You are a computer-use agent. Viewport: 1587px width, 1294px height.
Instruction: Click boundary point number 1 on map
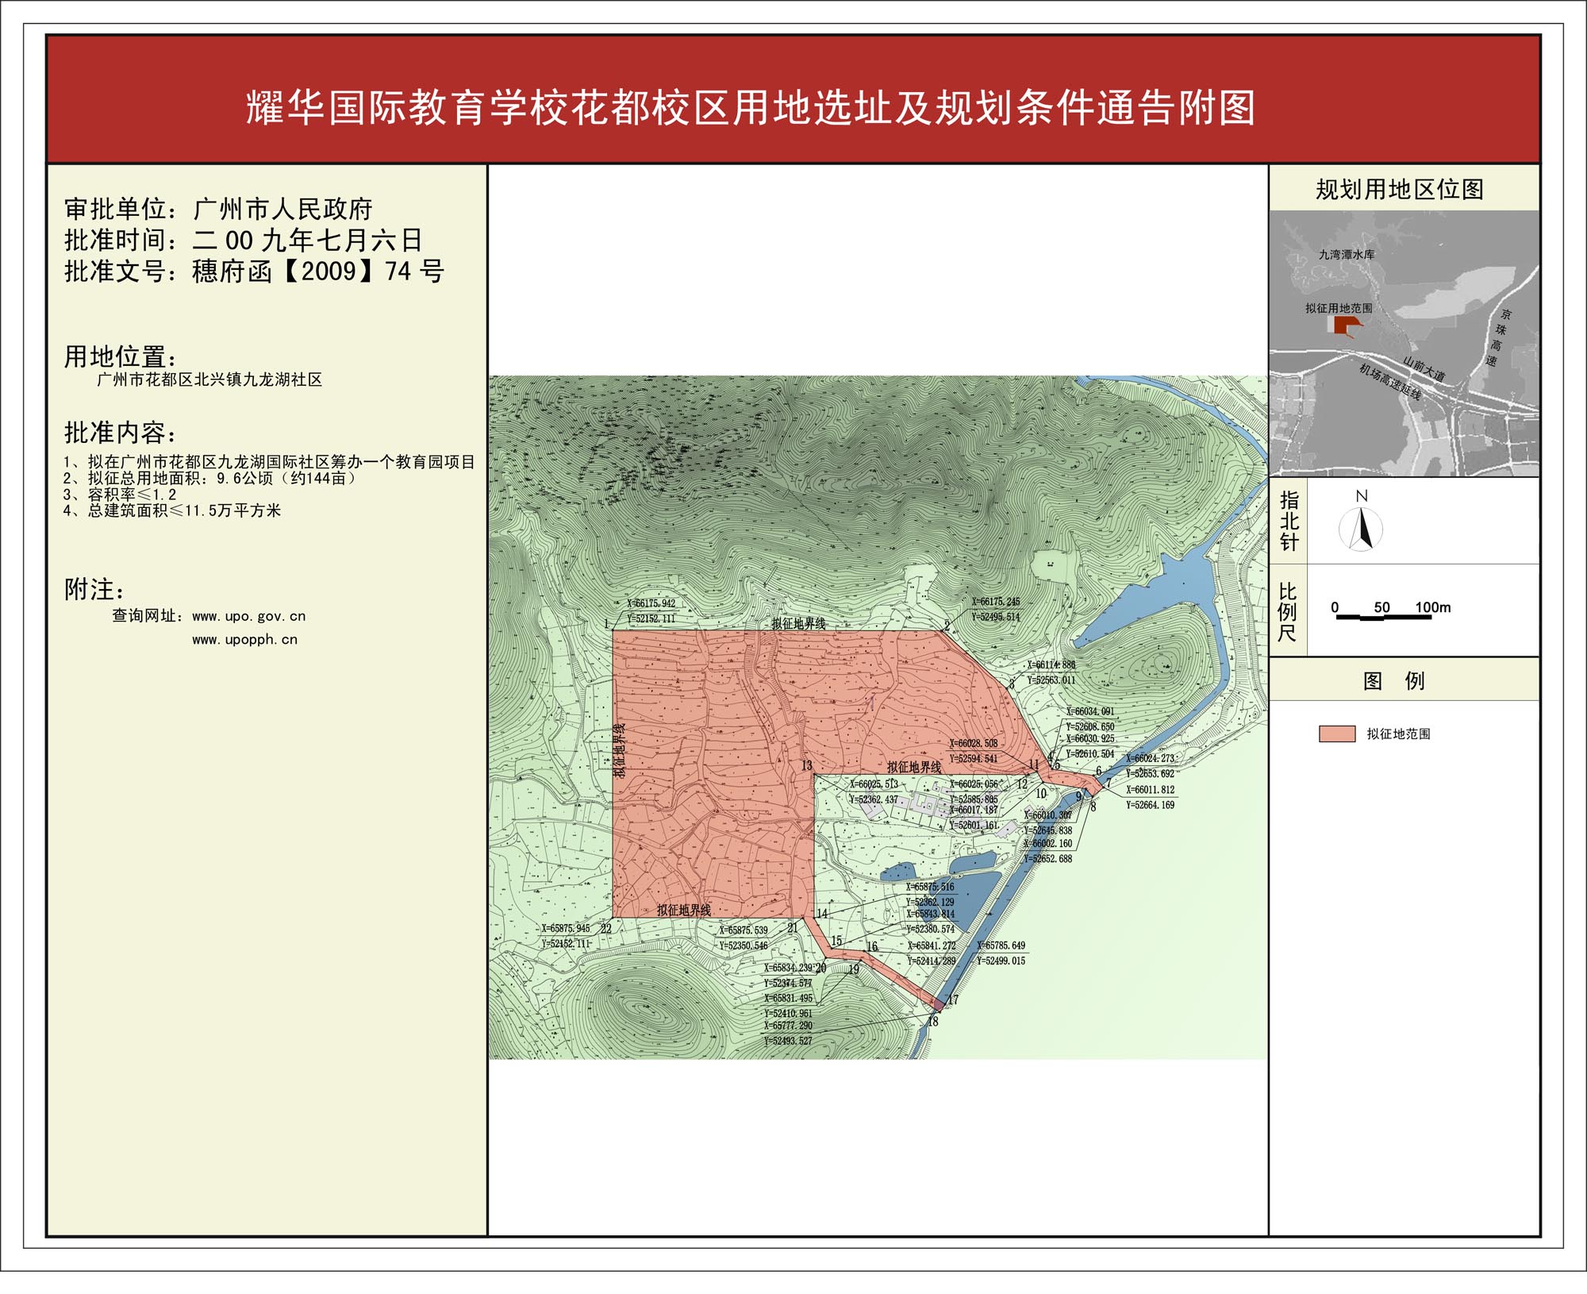606,624
